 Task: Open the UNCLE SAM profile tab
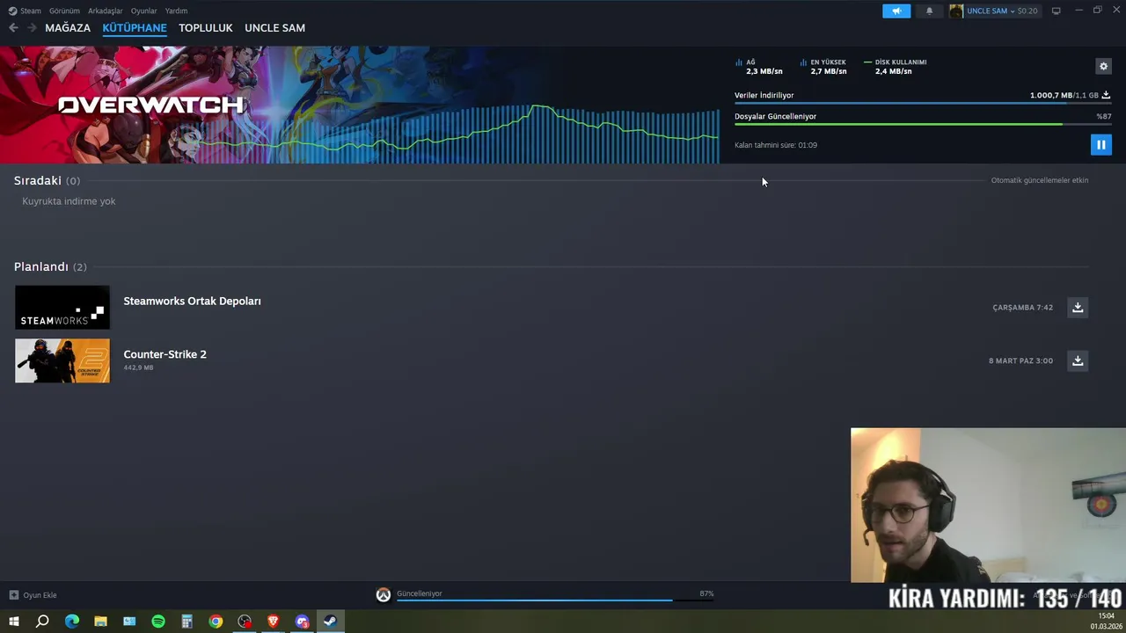[x=274, y=28]
